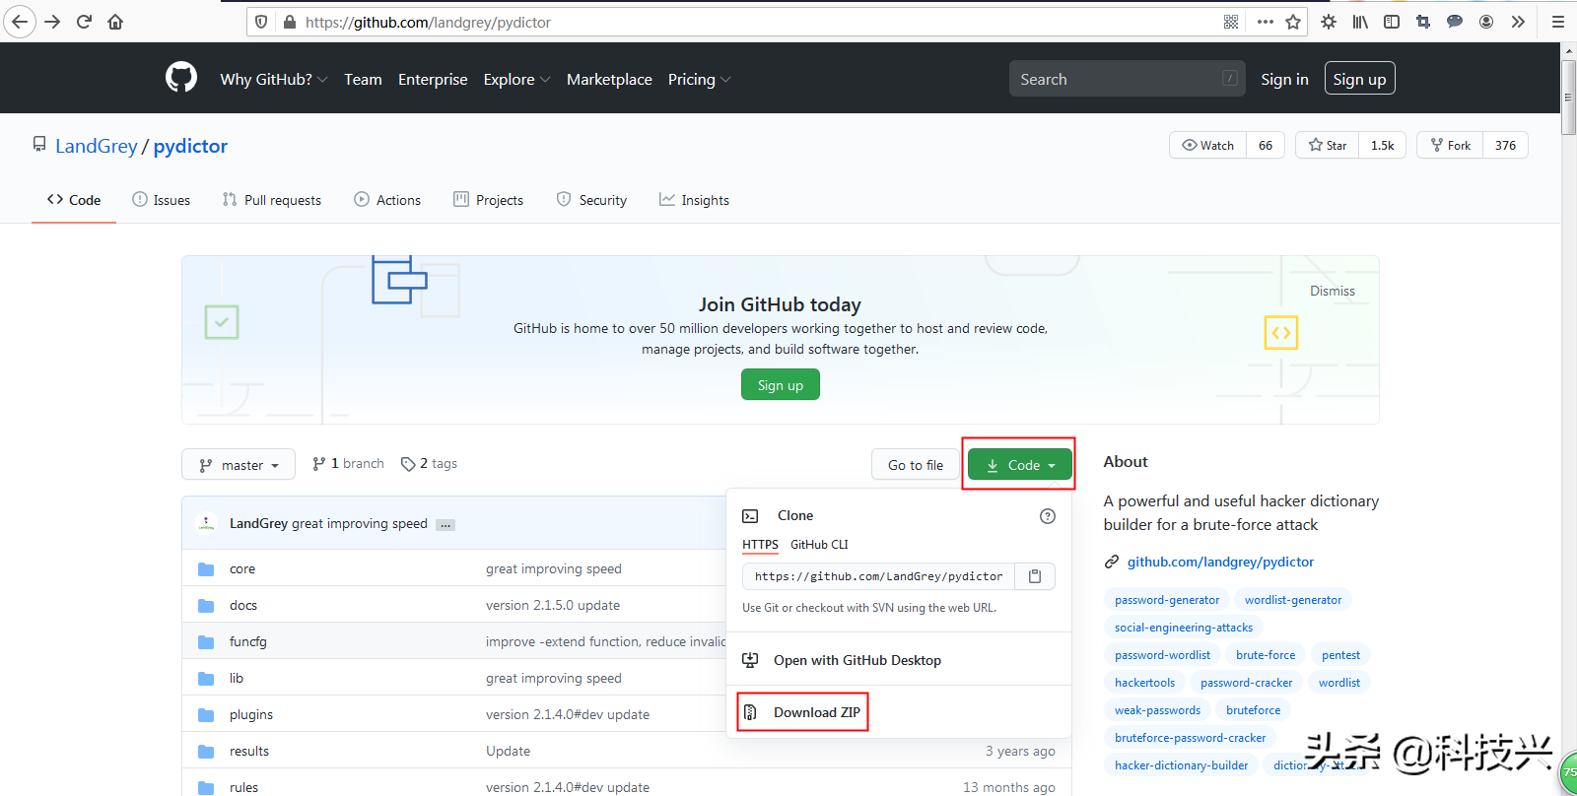Reload the page with the refresh icon
1577x796 pixels.
click(x=84, y=22)
